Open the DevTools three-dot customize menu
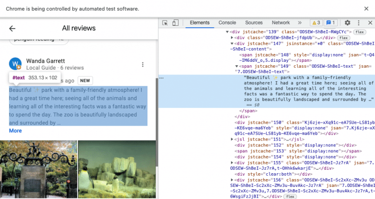 (359, 23)
